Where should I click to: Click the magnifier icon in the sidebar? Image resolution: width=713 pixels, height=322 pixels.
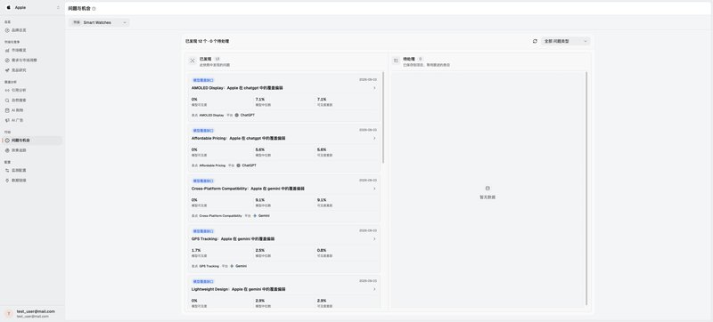coord(7,101)
